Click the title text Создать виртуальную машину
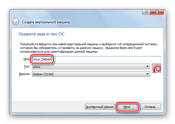This screenshot has height=124, width=175. click(46, 22)
